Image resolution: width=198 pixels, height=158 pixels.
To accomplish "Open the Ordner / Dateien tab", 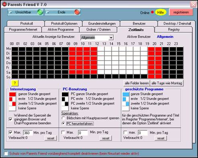I will (x=98, y=30).
